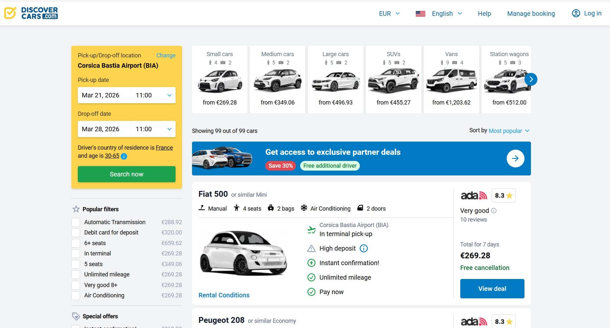The width and height of the screenshot is (610, 328).
Task: Click the info icon beside Very good rating
Action: [494, 211]
